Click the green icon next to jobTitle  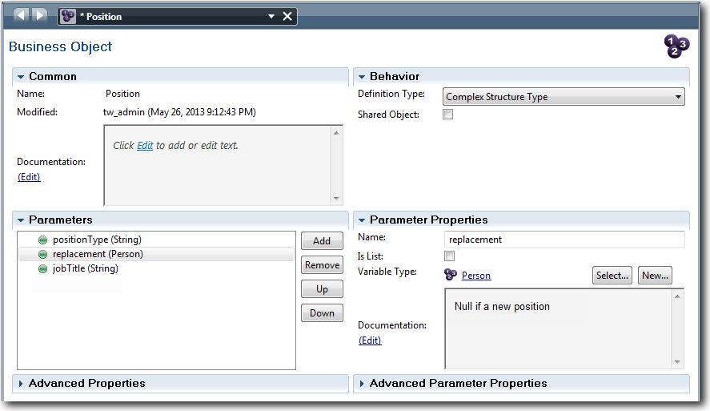pyautogui.click(x=43, y=268)
